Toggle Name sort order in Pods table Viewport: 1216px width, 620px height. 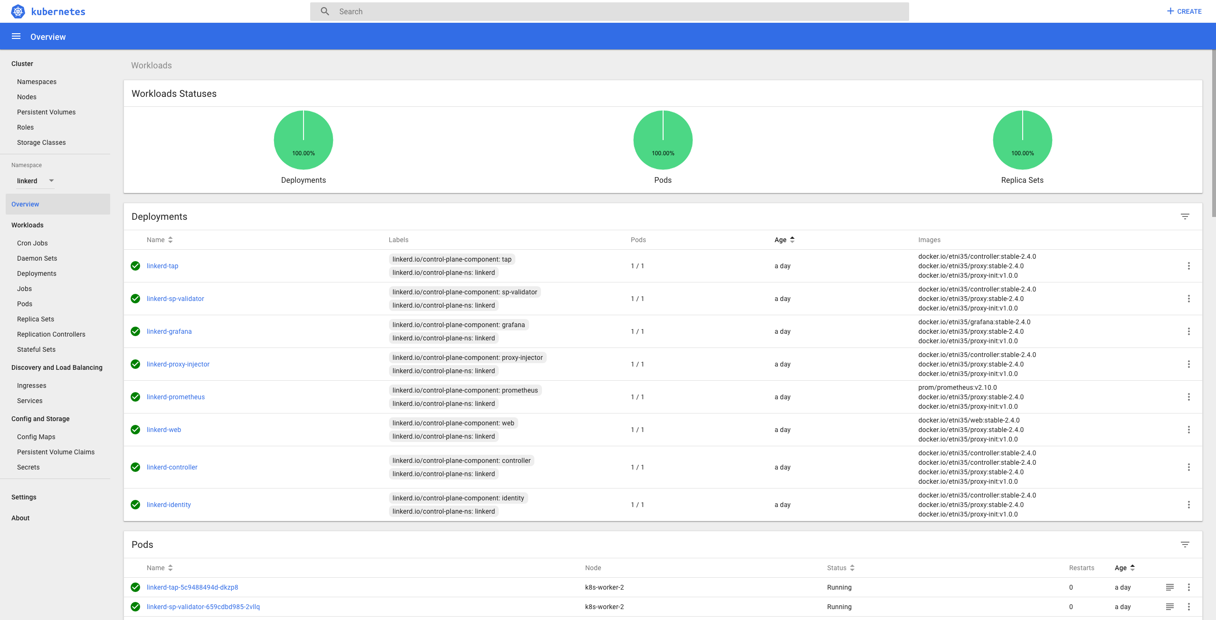[170, 568]
